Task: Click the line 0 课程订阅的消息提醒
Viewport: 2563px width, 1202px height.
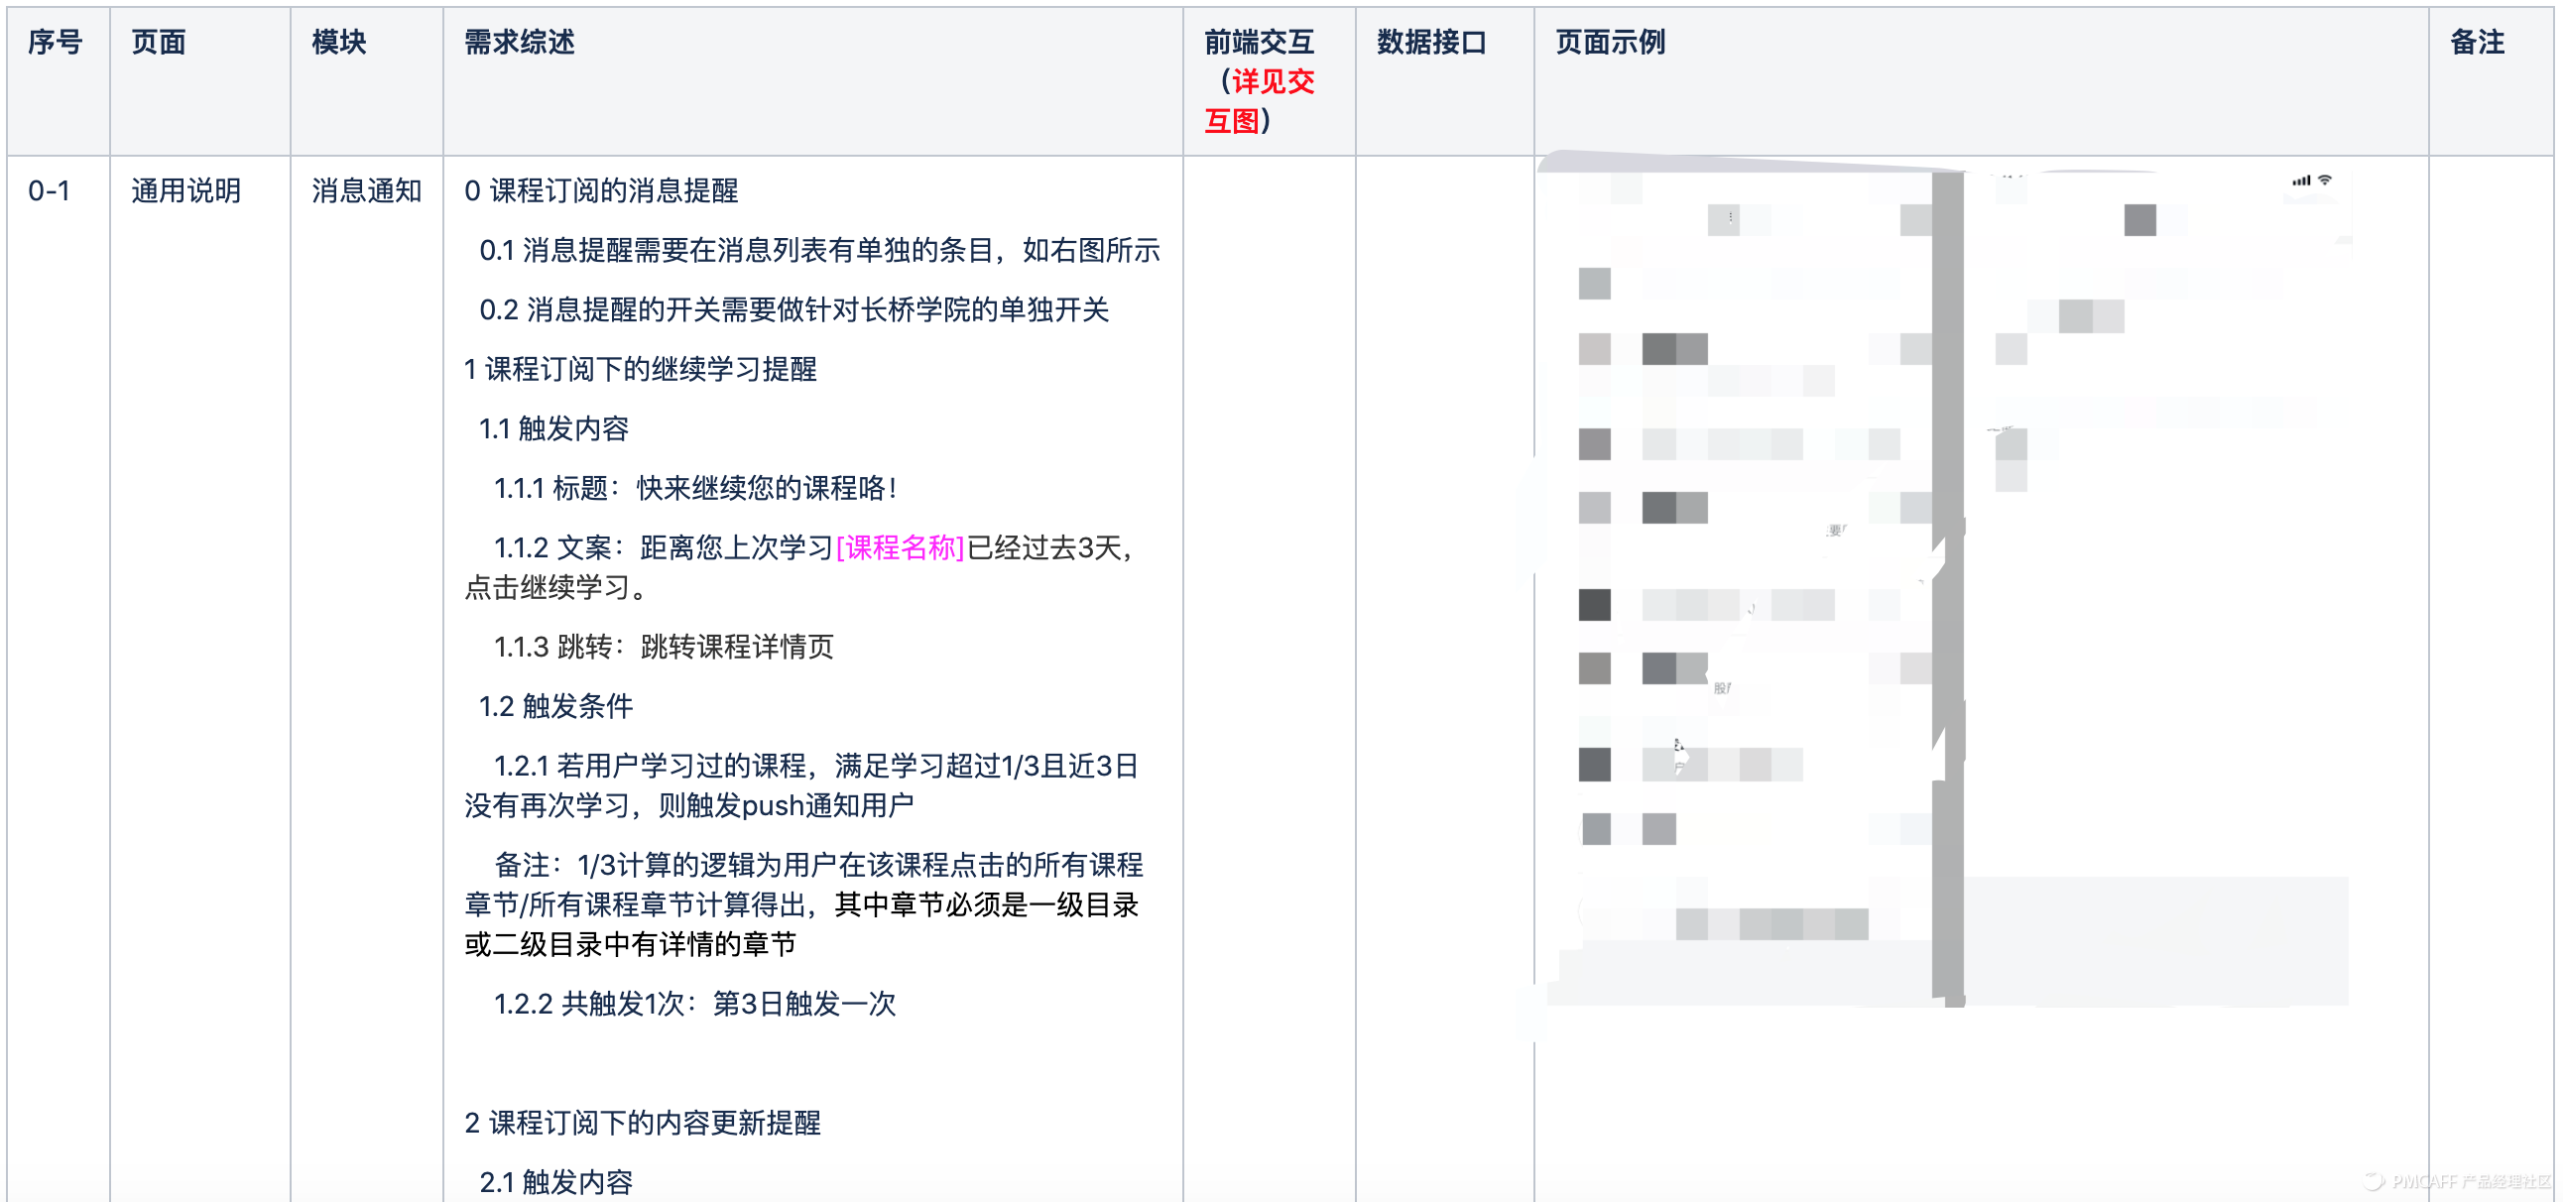Action: click(x=601, y=191)
